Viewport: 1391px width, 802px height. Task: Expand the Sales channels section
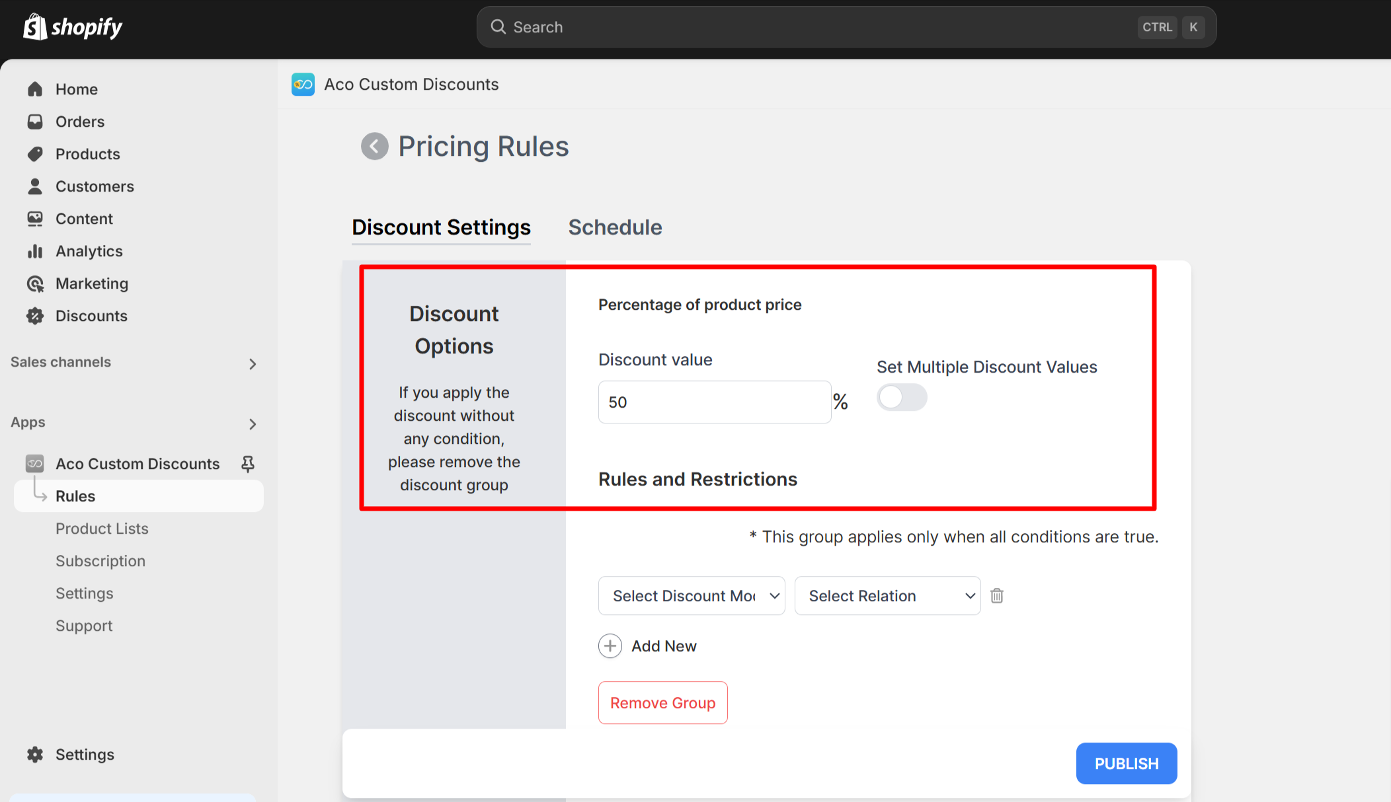(x=252, y=364)
